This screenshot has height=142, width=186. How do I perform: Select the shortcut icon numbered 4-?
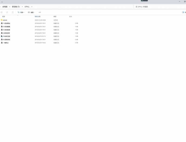(2, 33)
